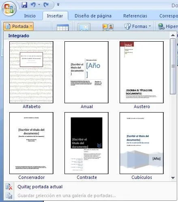Open the Correspondencia tab
Image resolution: width=178 pixels, height=202 pixels.
[168, 16]
